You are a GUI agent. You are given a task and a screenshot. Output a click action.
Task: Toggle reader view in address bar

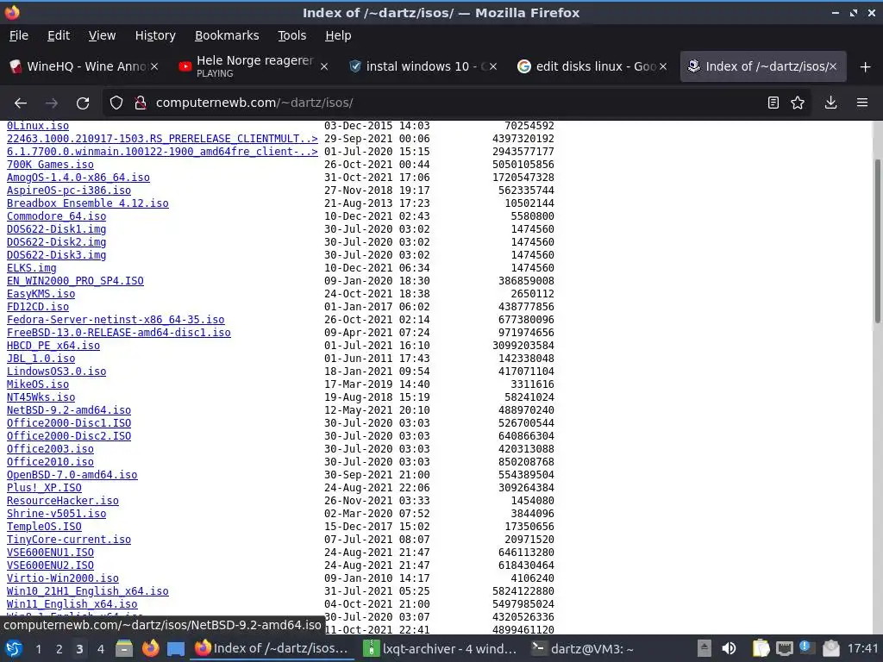(x=773, y=103)
